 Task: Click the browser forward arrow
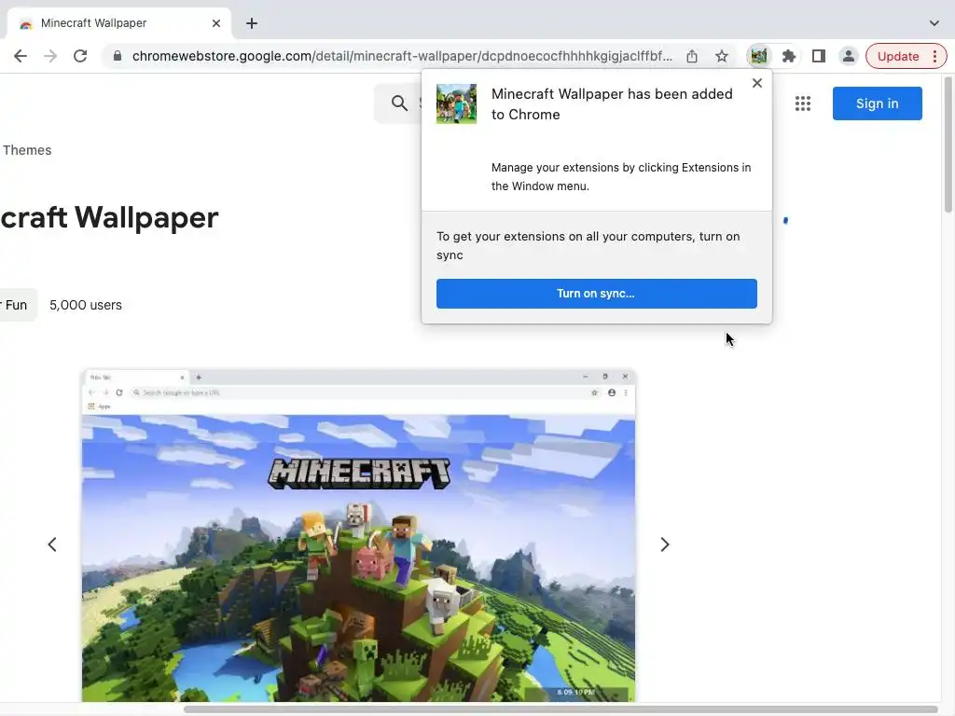point(50,56)
